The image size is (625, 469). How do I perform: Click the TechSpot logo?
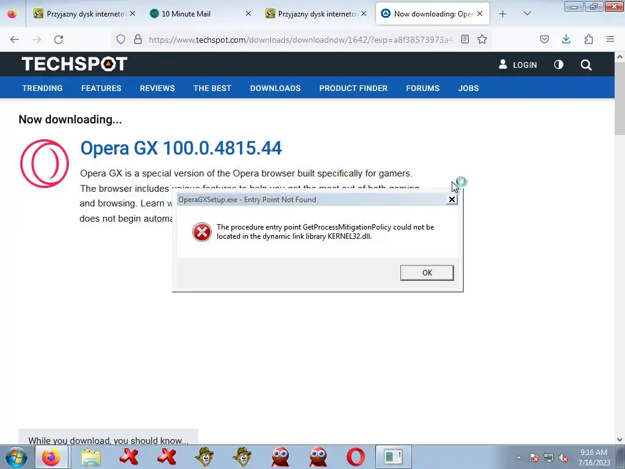[x=74, y=64]
